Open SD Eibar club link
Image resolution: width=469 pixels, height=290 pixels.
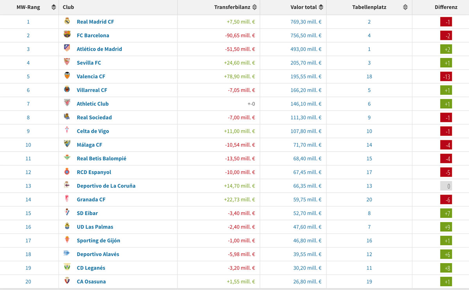87,213
